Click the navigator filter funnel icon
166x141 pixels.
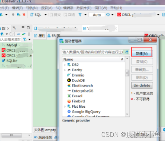(25, 39)
